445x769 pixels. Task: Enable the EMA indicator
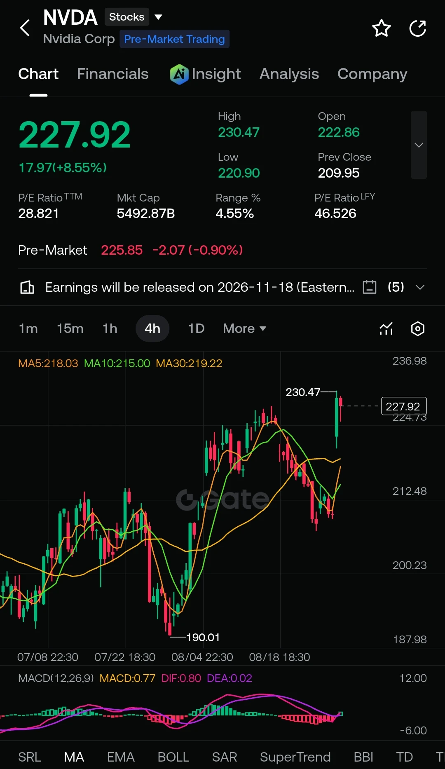coord(121,757)
